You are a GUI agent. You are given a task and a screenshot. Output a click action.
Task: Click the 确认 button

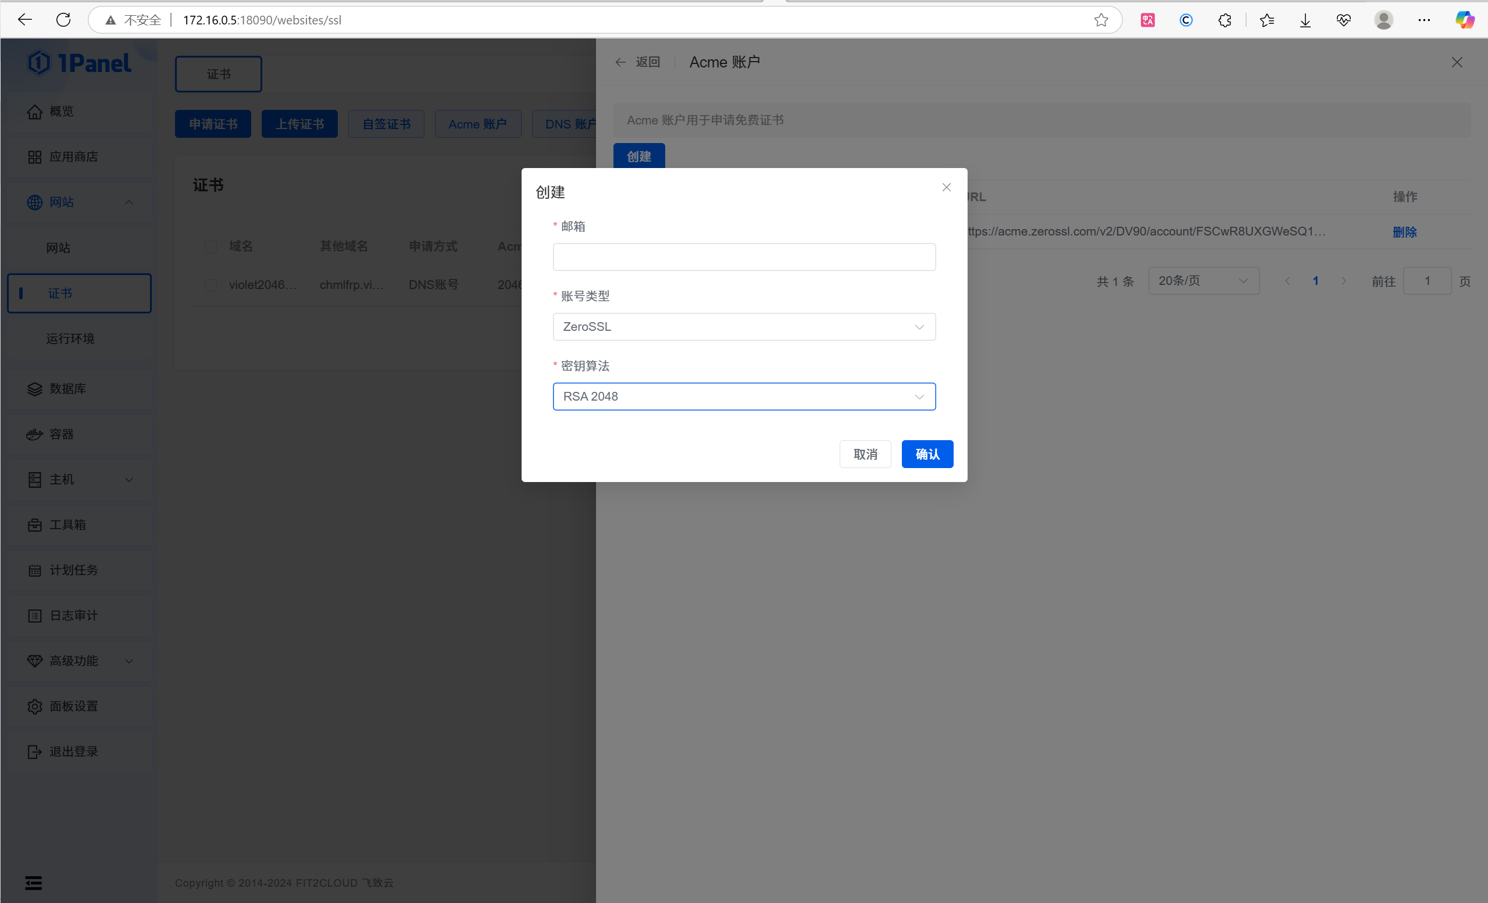[927, 454]
